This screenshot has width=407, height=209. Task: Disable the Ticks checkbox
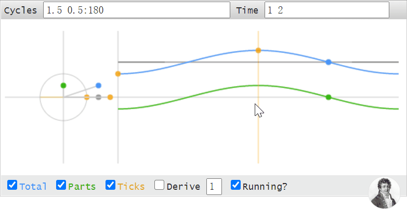(x=110, y=185)
